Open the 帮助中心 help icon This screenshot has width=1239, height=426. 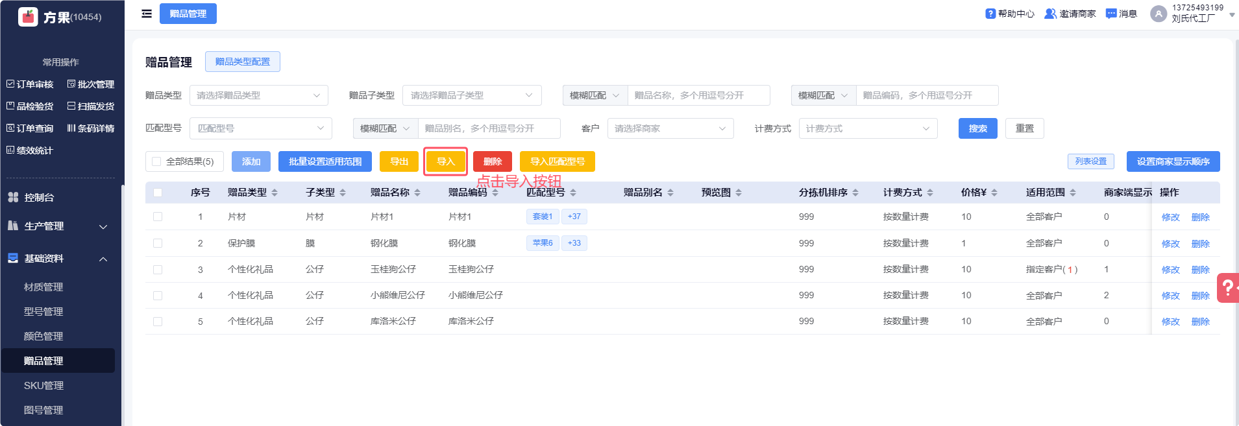click(x=990, y=14)
